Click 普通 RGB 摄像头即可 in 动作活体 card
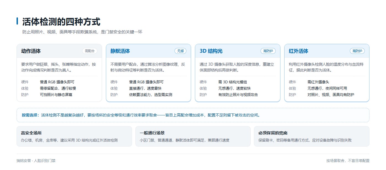Image resolution: width=386 pixels, height=170 pixels. (x=57, y=82)
